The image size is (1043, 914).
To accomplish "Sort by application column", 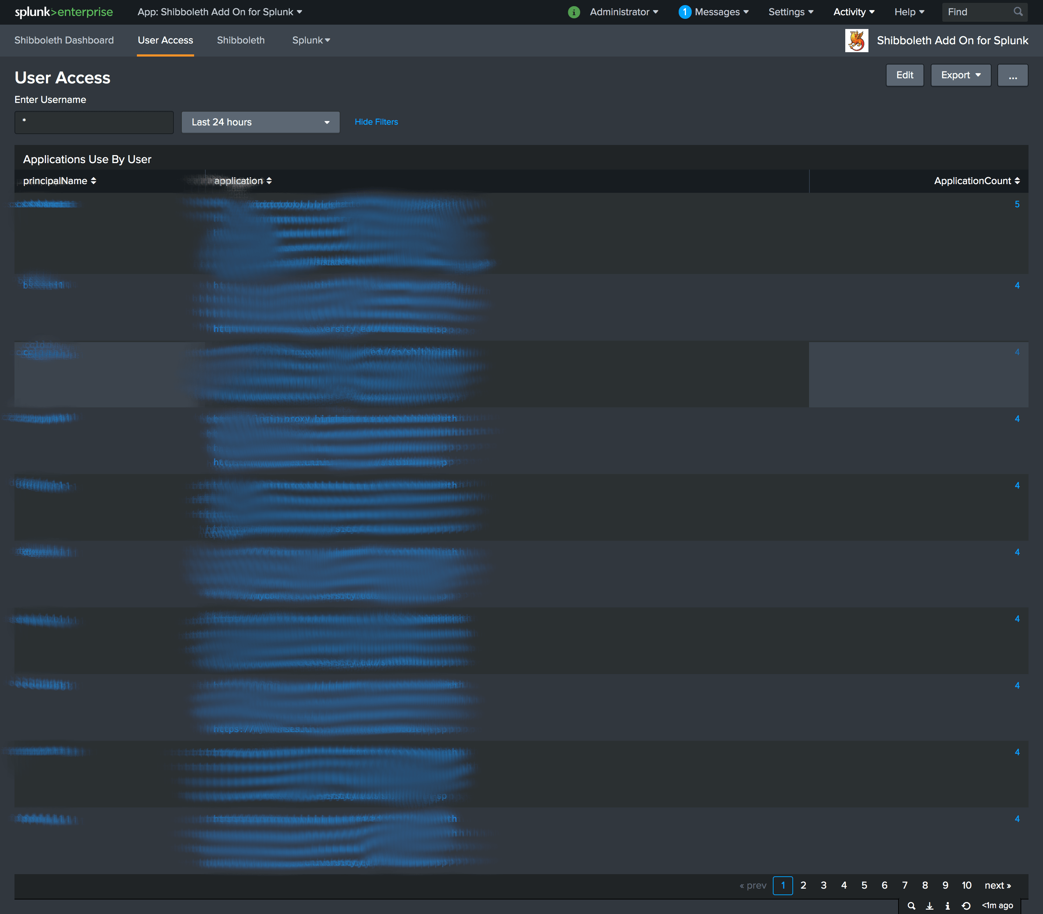I will pyautogui.click(x=243, y=181).
